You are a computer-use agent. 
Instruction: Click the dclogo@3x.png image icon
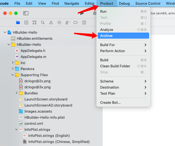click(x=21, y=87)
